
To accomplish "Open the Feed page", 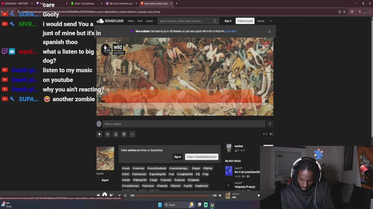I will [140, 21].
